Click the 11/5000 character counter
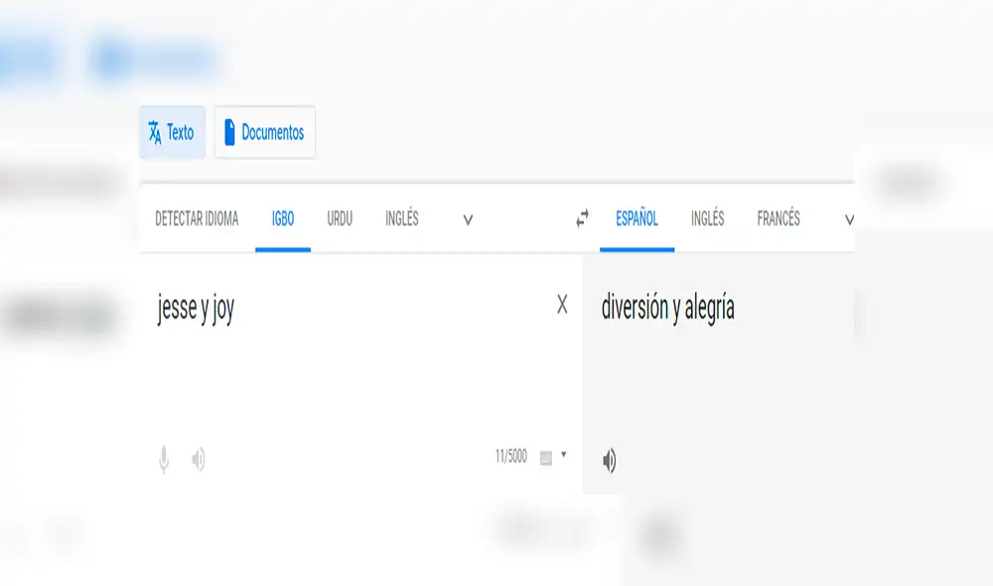This screenshot has height=586, width=993. [509, 455]
